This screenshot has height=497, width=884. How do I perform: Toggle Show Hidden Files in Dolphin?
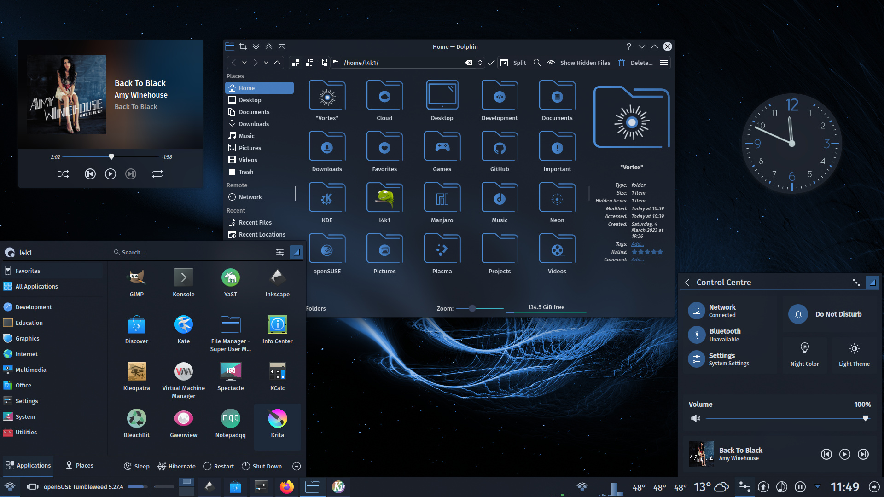[579, 63]
